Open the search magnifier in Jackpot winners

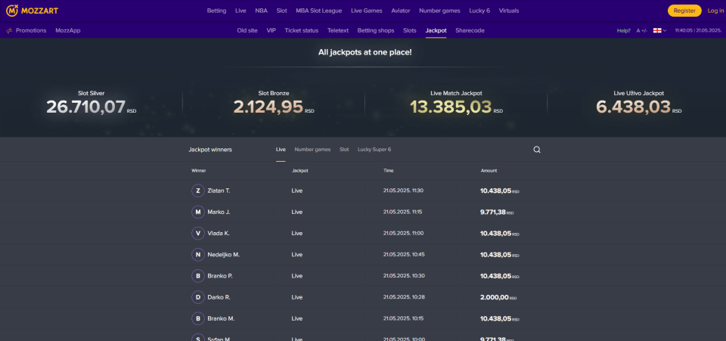(537, 150)
